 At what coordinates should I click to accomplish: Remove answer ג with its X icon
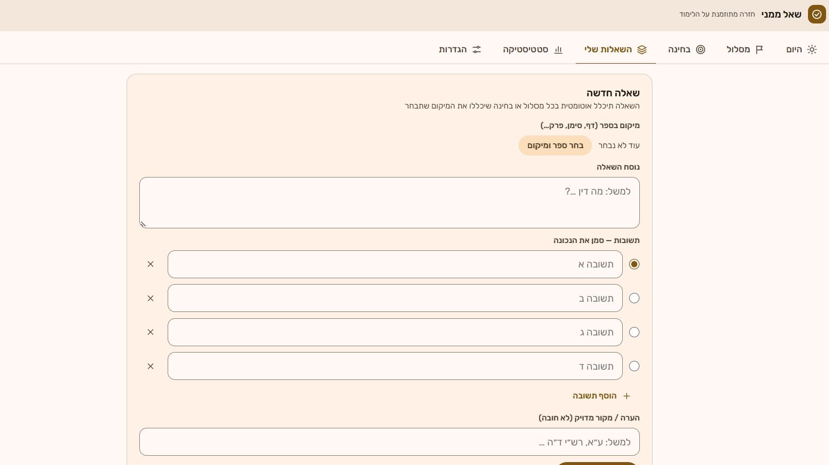click(151, 332)
